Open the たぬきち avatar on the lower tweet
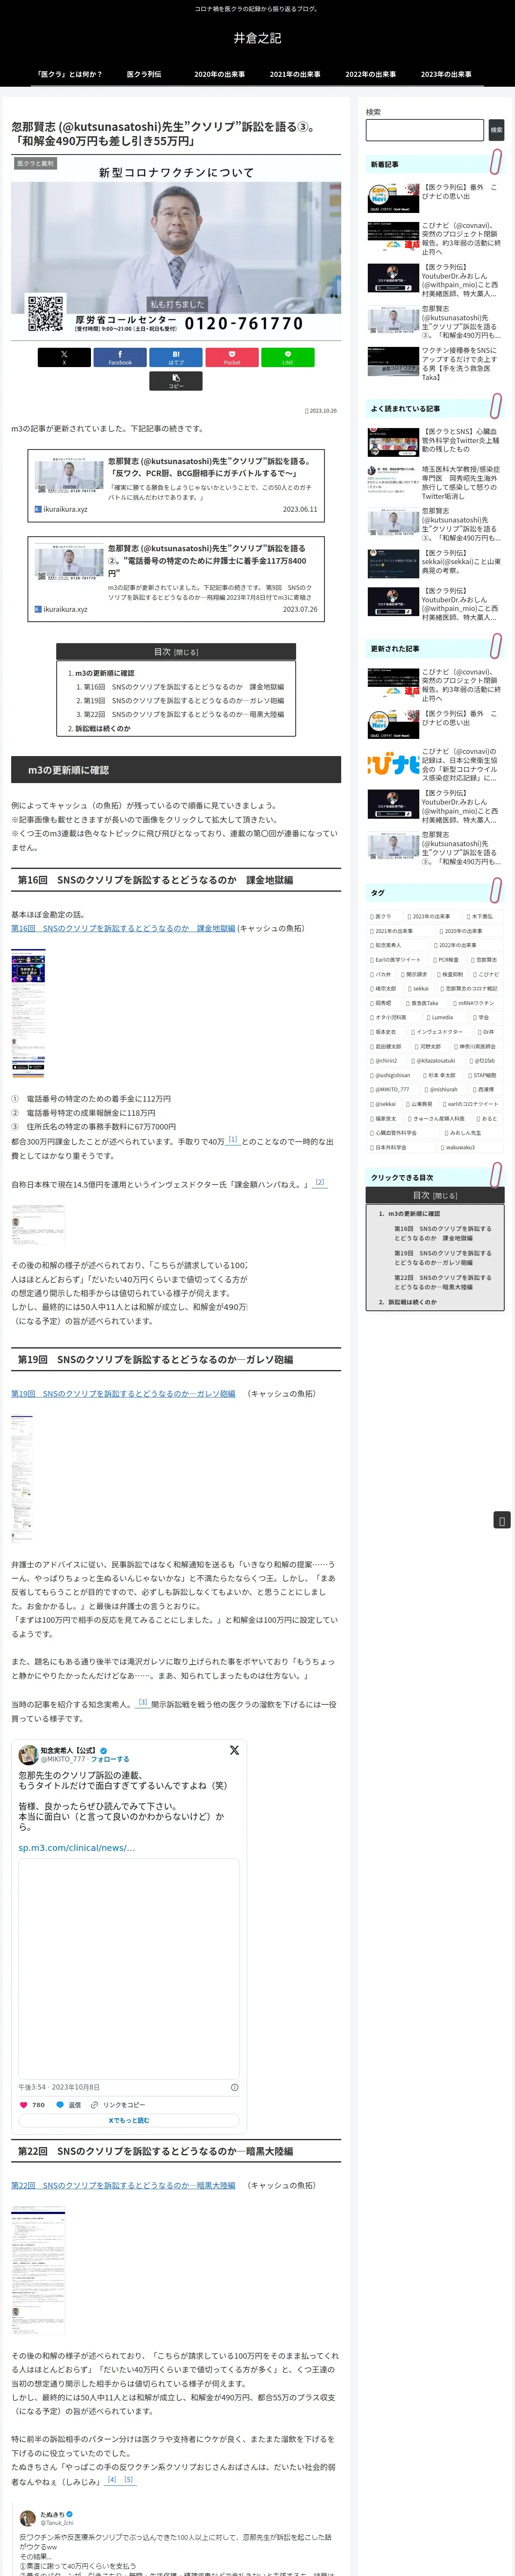The image size is (515, 2576). [28, 2517]
